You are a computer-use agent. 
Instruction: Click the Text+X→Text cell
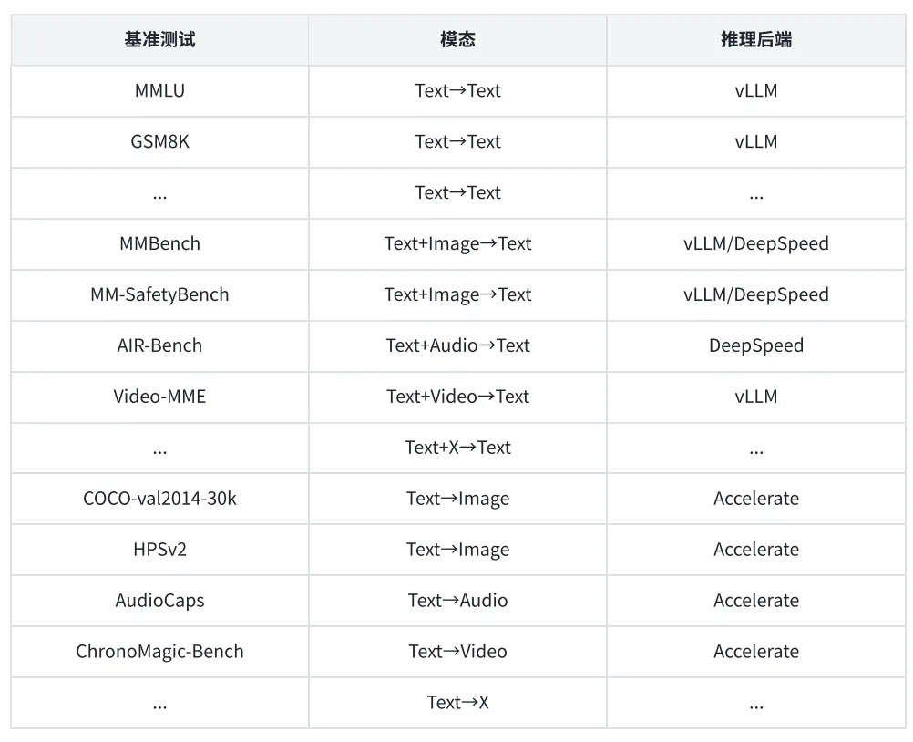(x=457, y=448)
